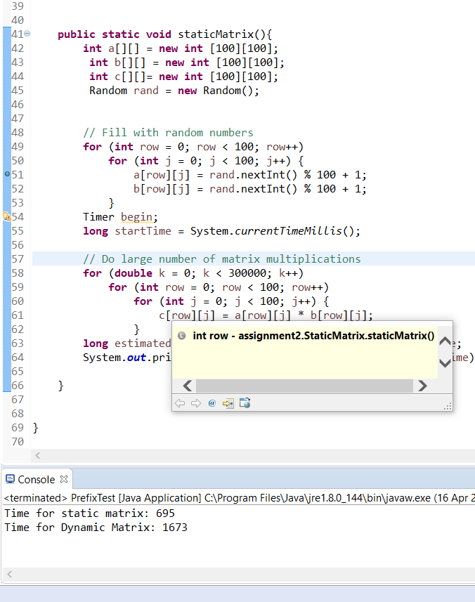The image size is (475, 602).
Task: Click the Forward arrow in hover popup toolbar
Action: pos(196,403)
